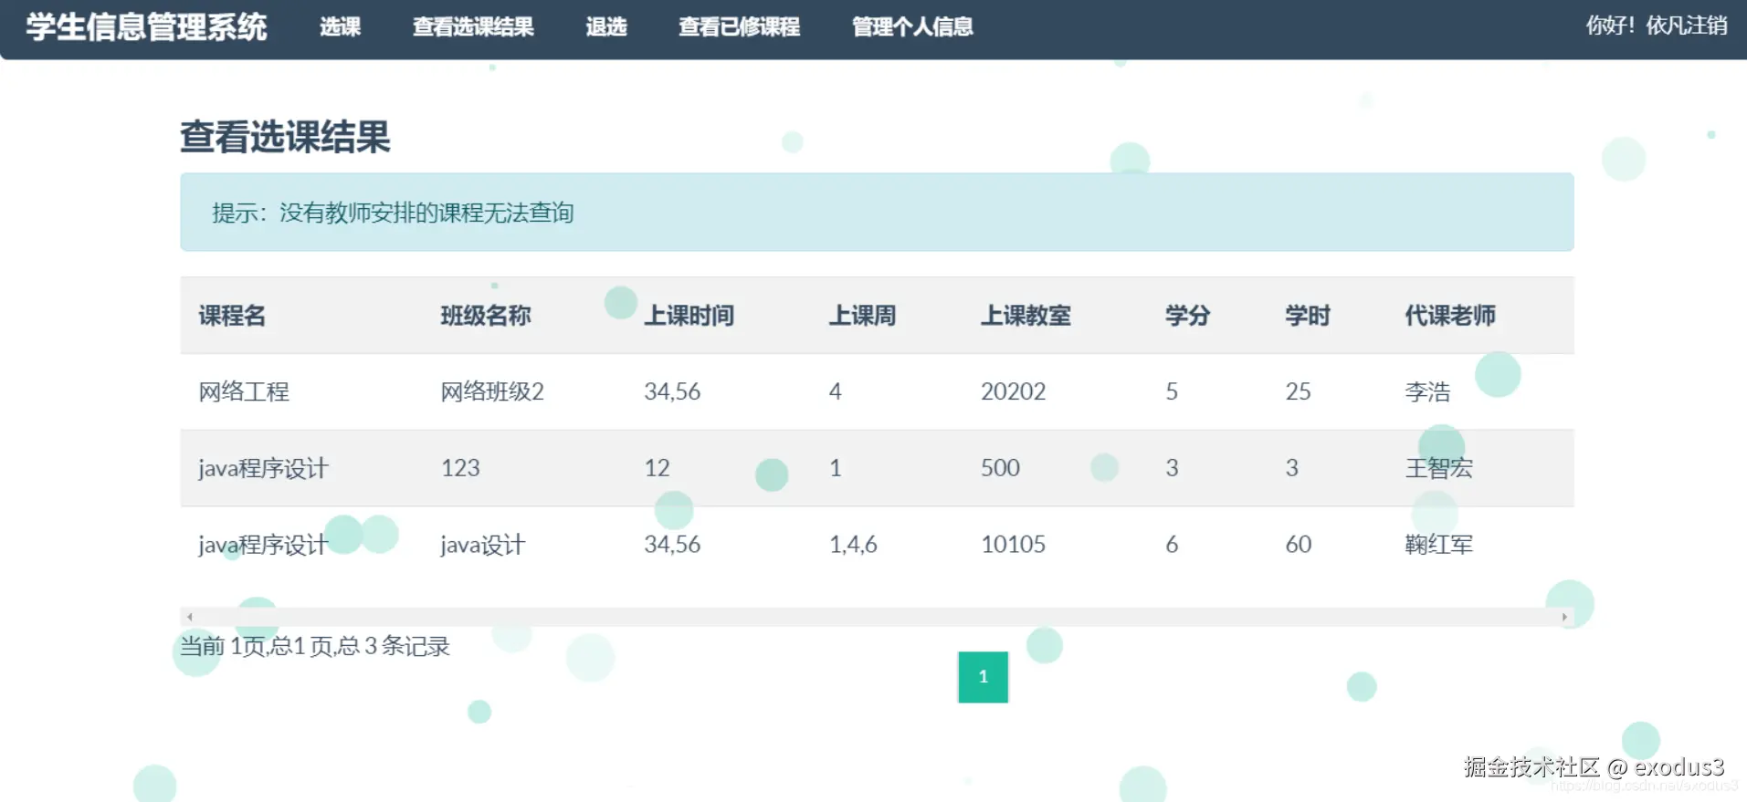Click week value 1,4,6

point(853,545)
